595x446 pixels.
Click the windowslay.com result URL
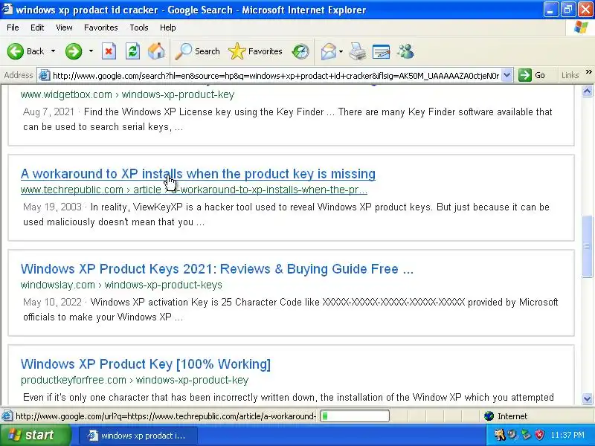pyautogui.click(x=121, y=285)
